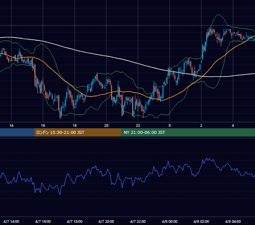This screenshot has width=255, height=225.
Task: Click the ロンドン 15:30-21:00 JST session bar
Action: [78, 132]
